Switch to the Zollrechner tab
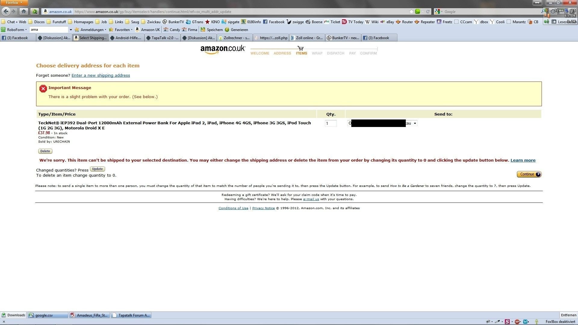578x325 pixels. [x=235, y=38]
